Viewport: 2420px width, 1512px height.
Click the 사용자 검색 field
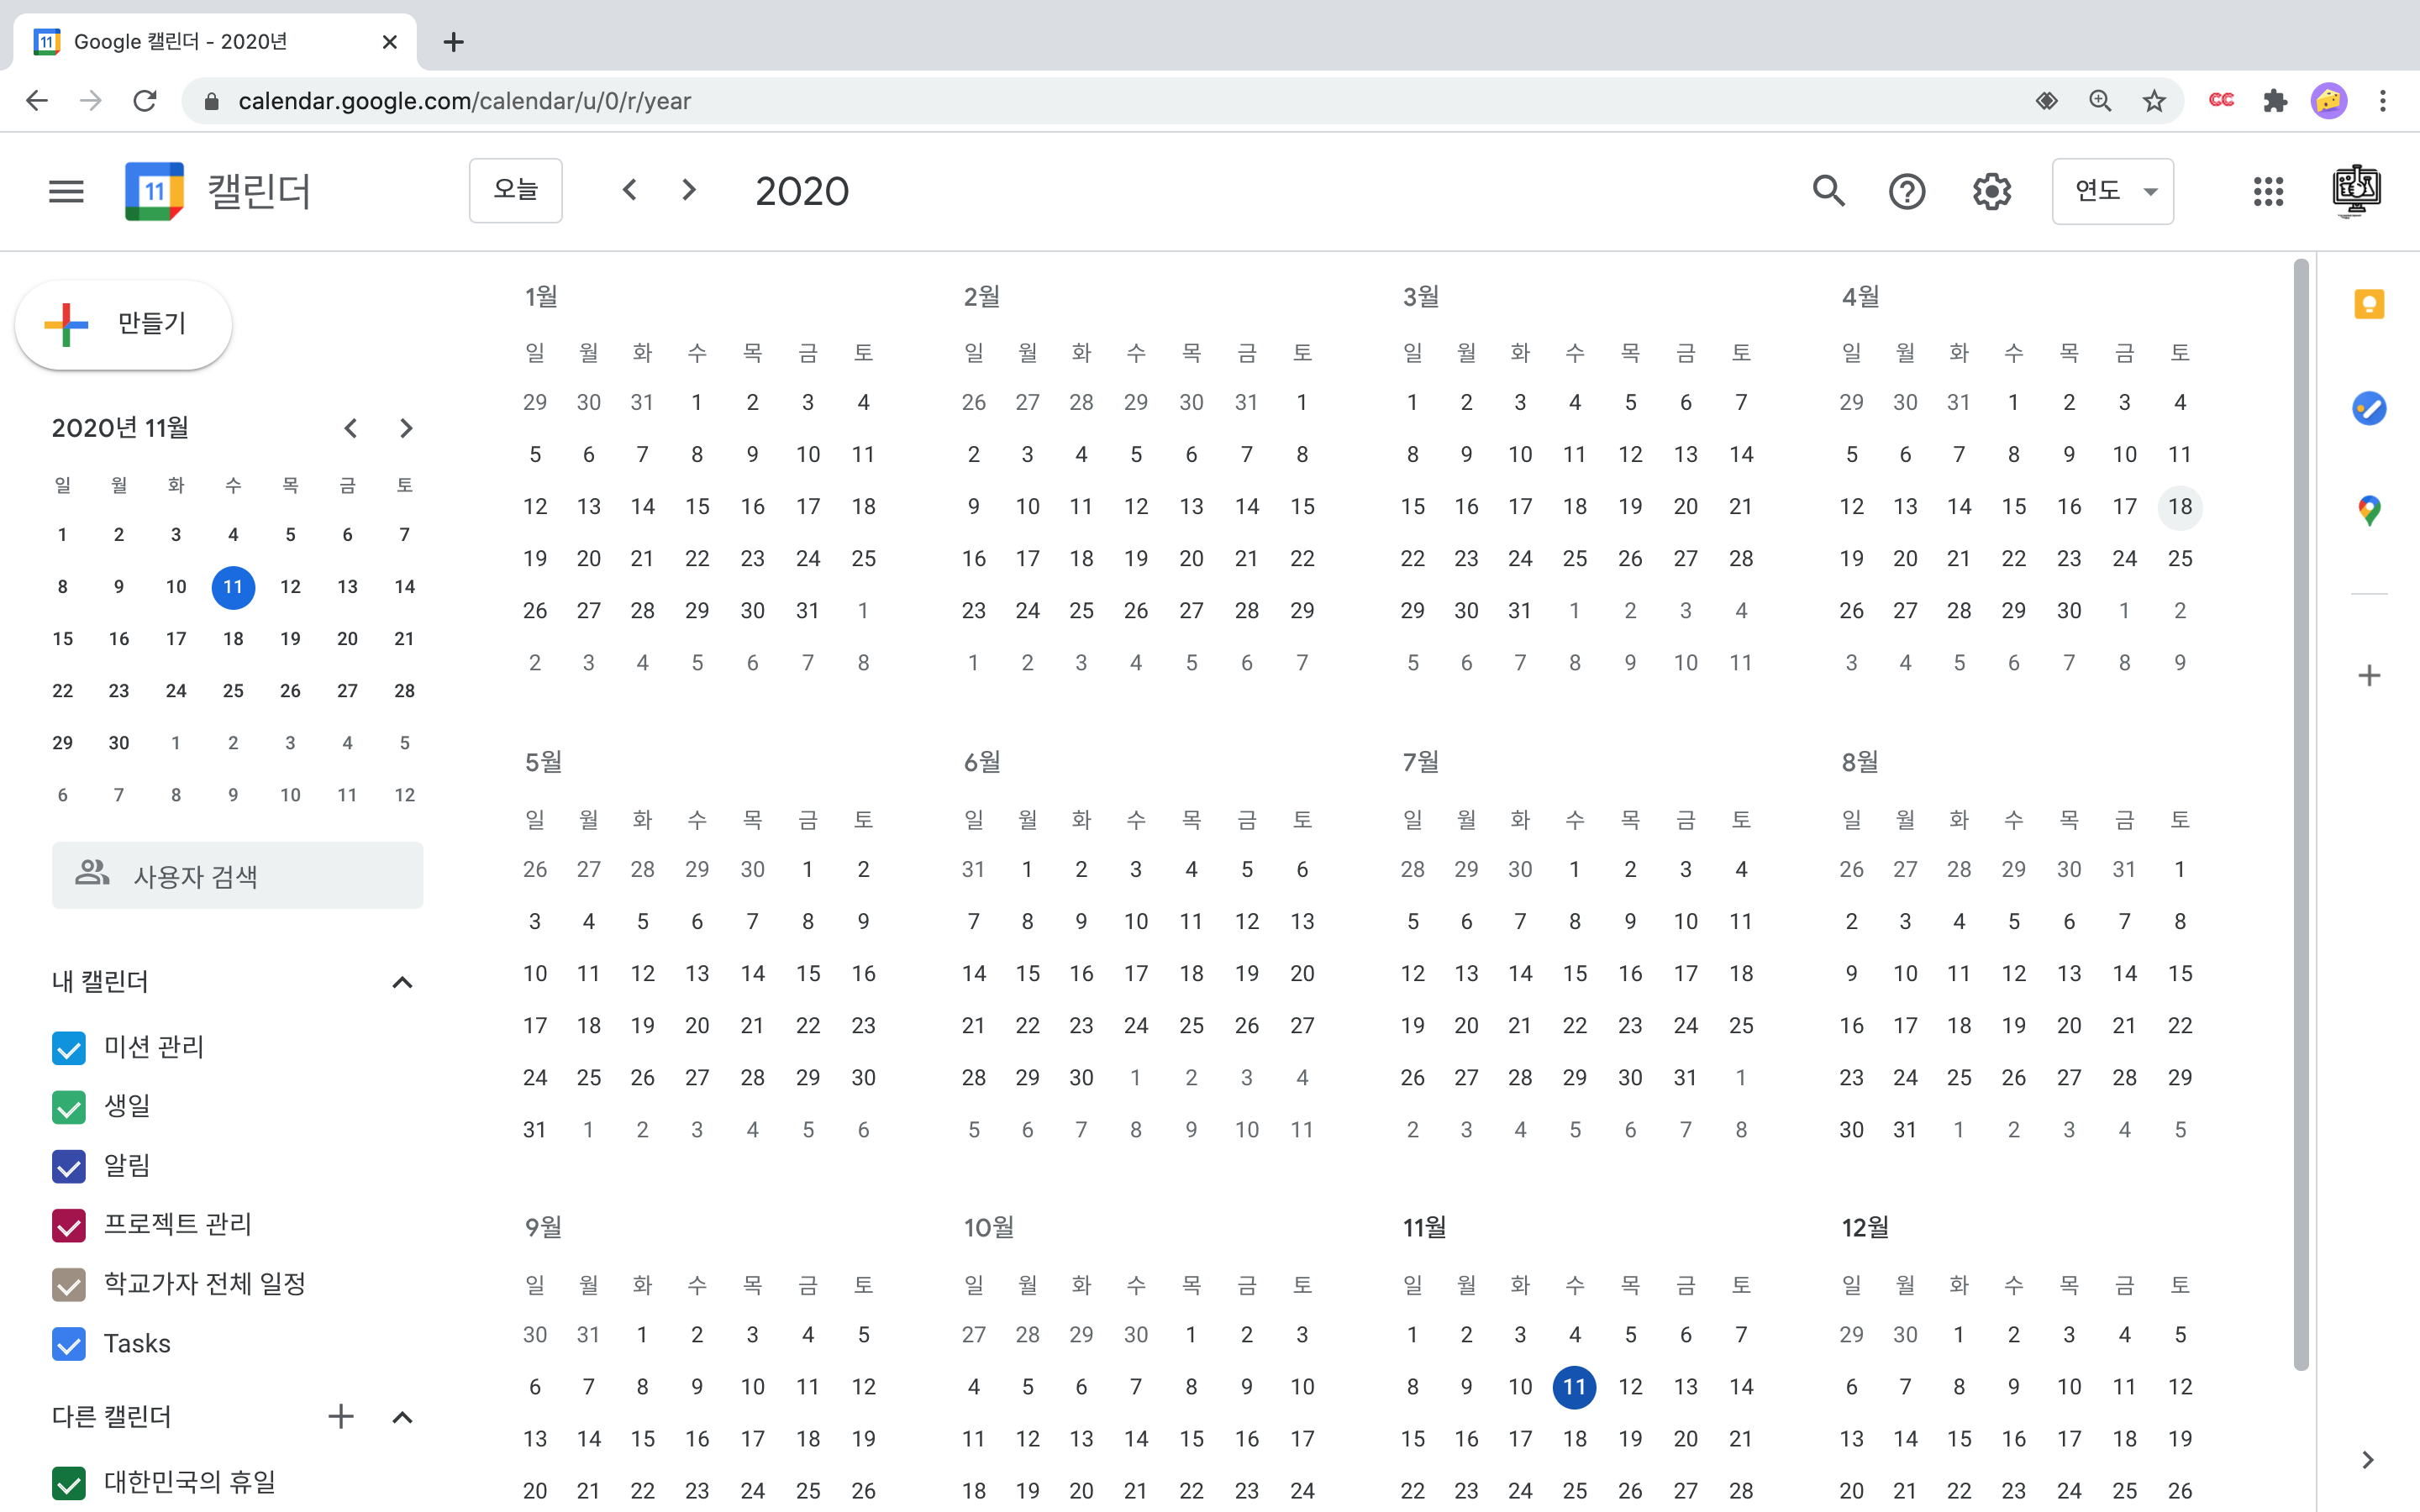[x=238, y=876]
